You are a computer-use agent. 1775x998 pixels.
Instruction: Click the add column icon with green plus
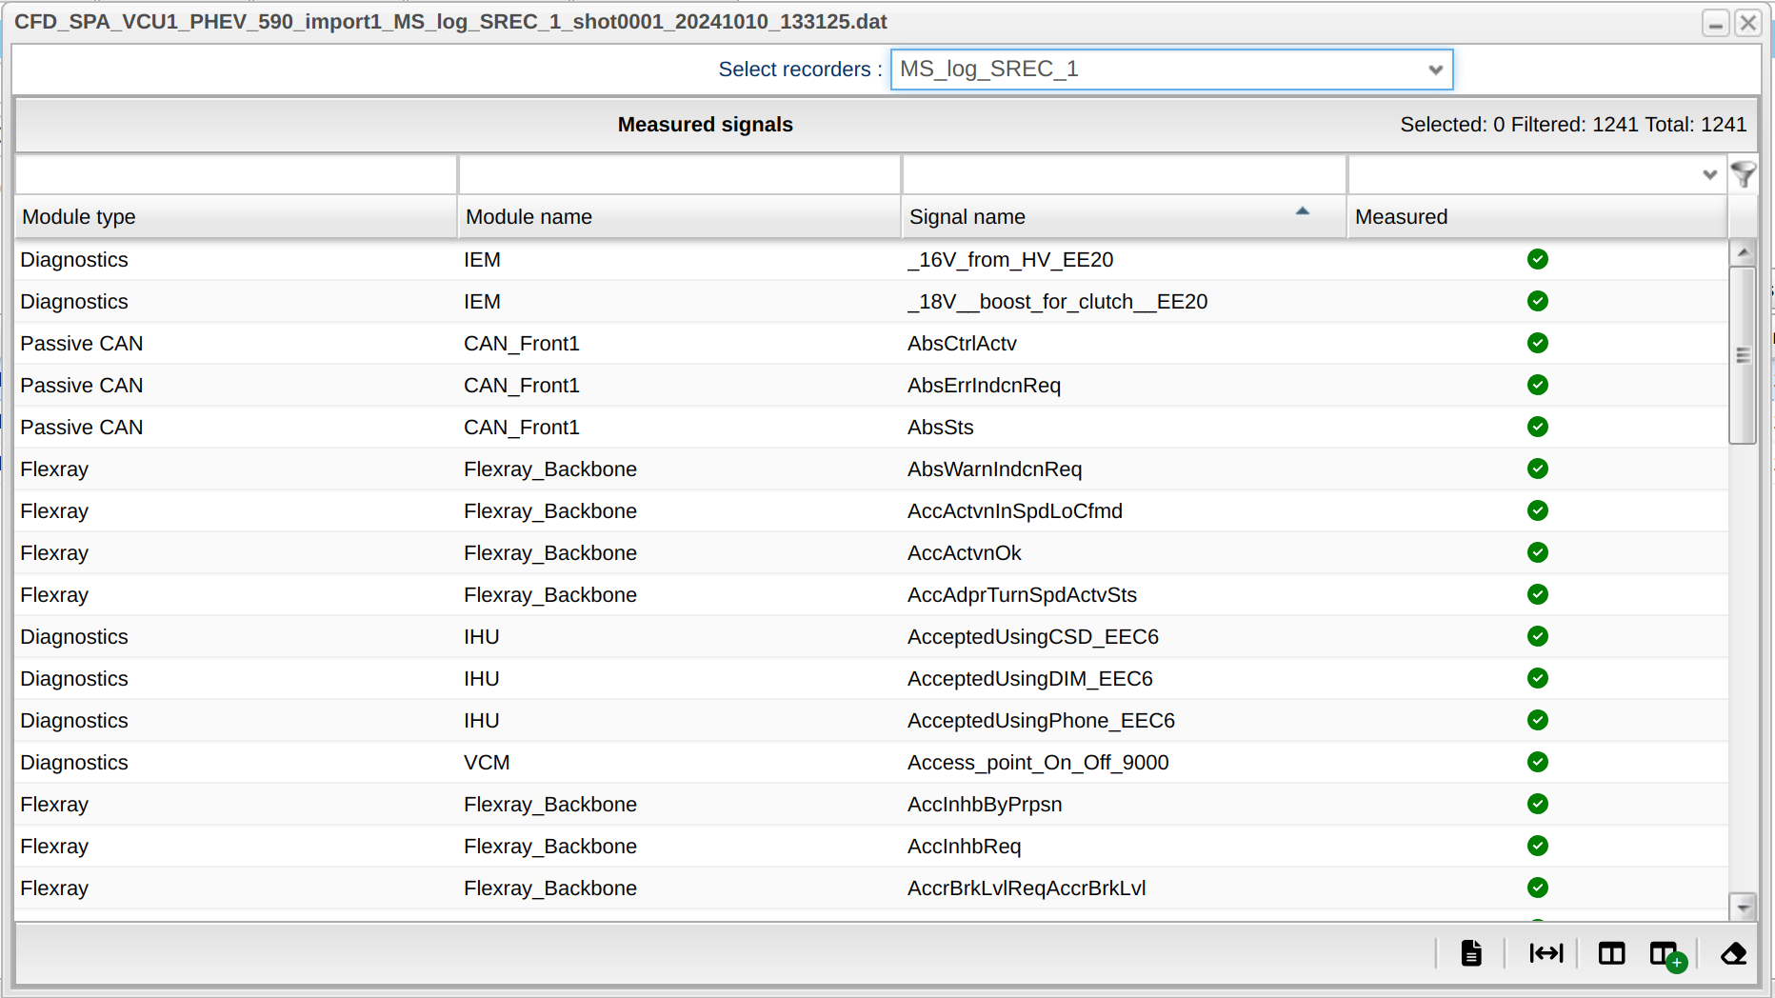click(1666, 954)
